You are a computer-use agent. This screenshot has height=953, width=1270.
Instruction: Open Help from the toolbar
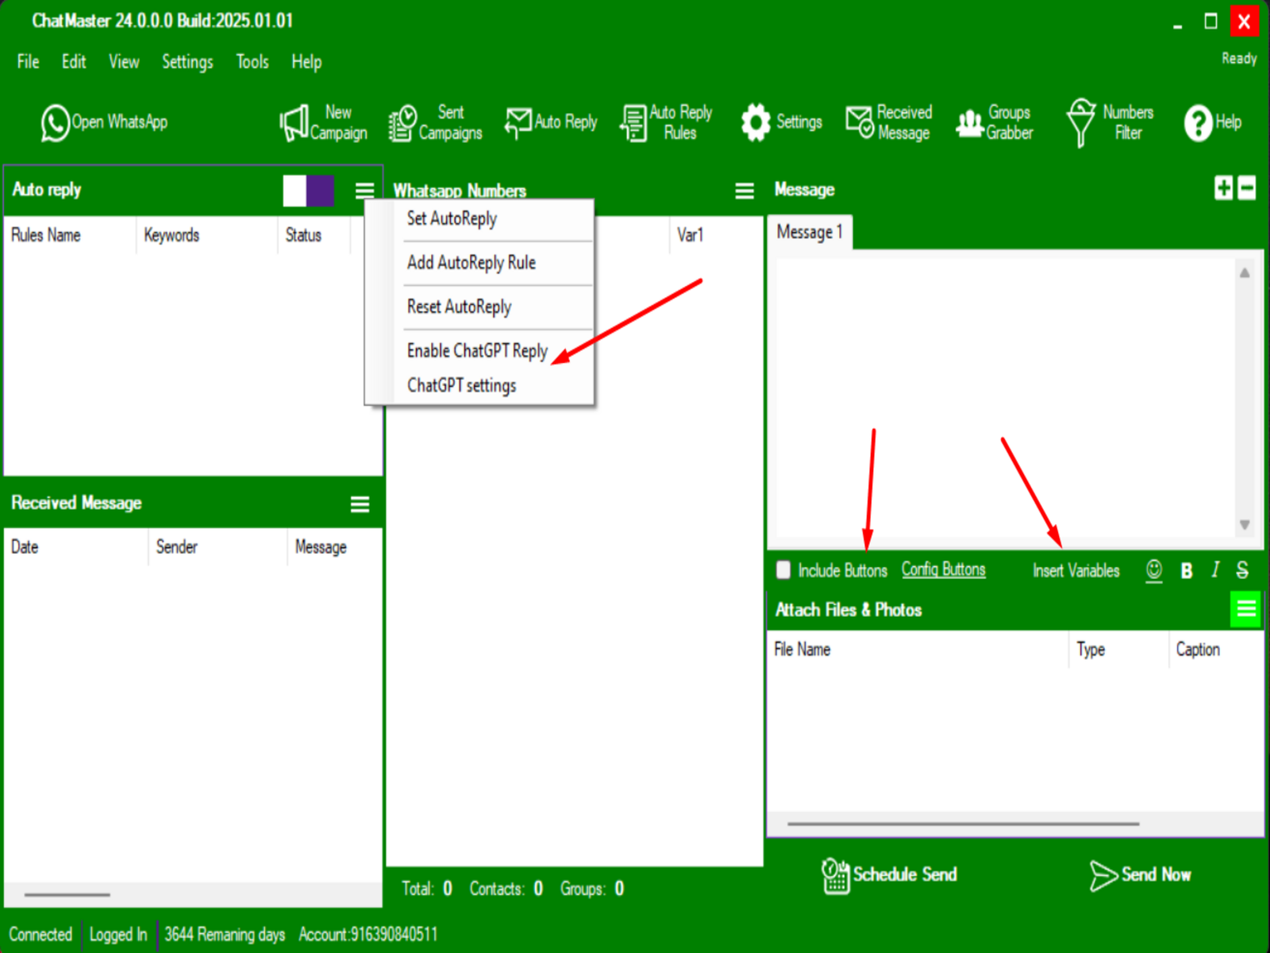pos(1212,122)
